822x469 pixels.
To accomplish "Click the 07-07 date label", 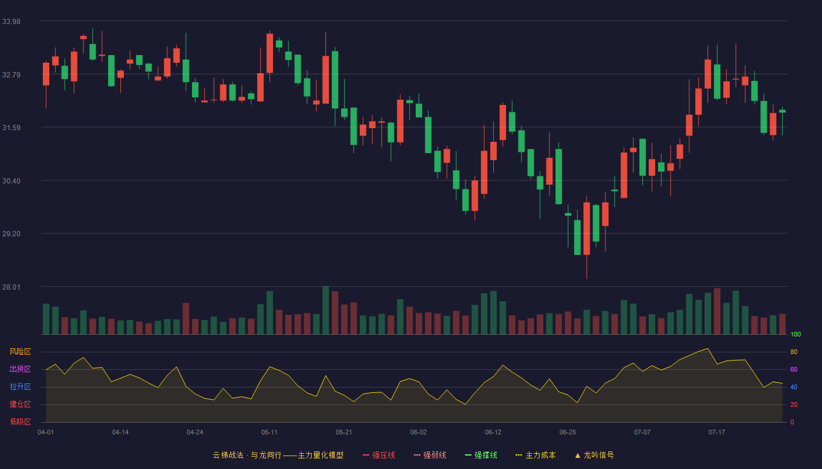I will tap(642, 432).
